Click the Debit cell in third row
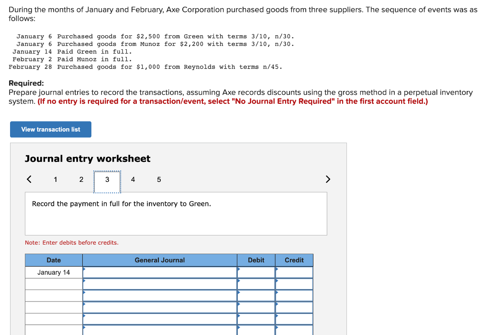Image resolution: width=490 pixels, height=335 pixels. [256, 296]
